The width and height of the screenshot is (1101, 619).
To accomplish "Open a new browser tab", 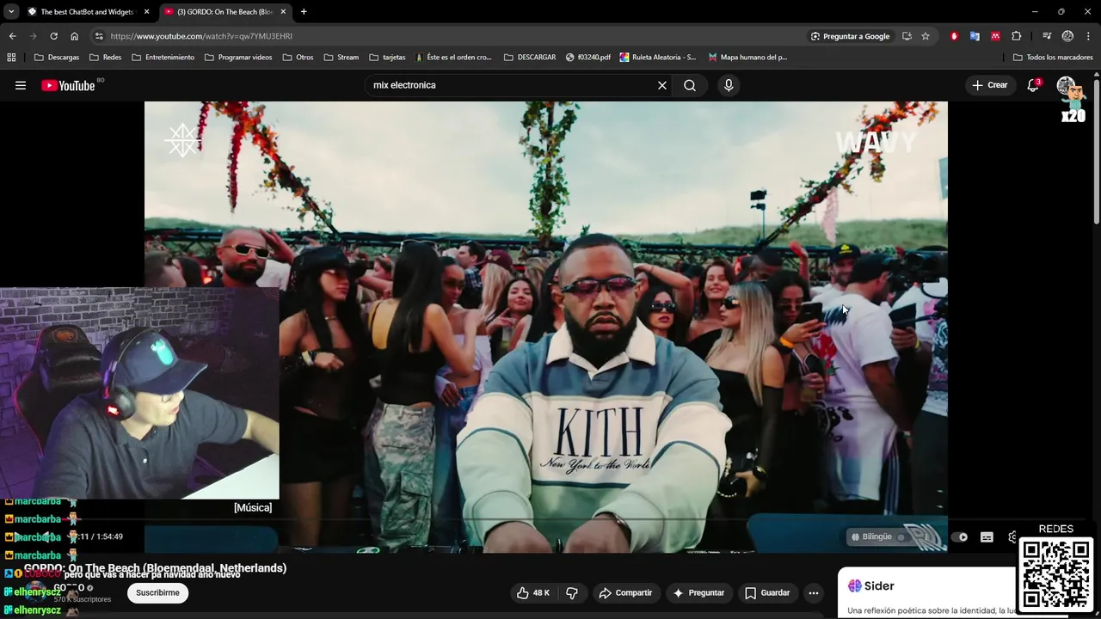I will point(304,12).
